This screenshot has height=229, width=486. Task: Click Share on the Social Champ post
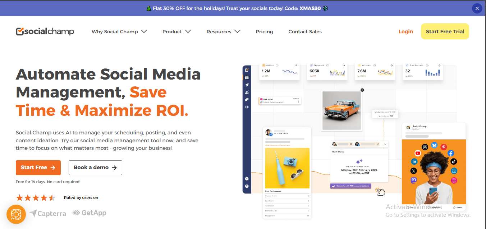(457, 207)
